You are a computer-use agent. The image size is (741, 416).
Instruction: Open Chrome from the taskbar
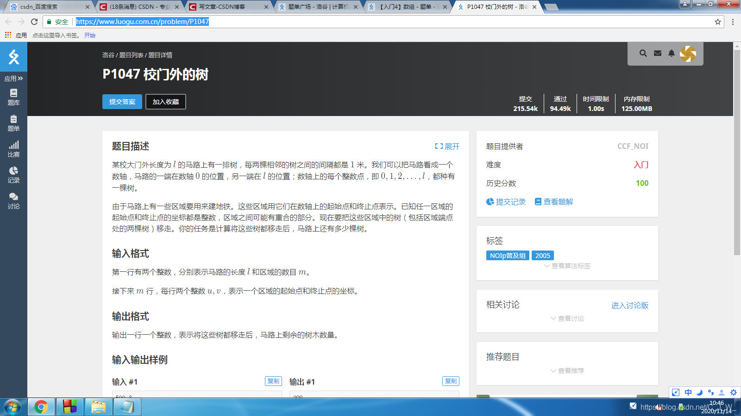tap(41, 407)
